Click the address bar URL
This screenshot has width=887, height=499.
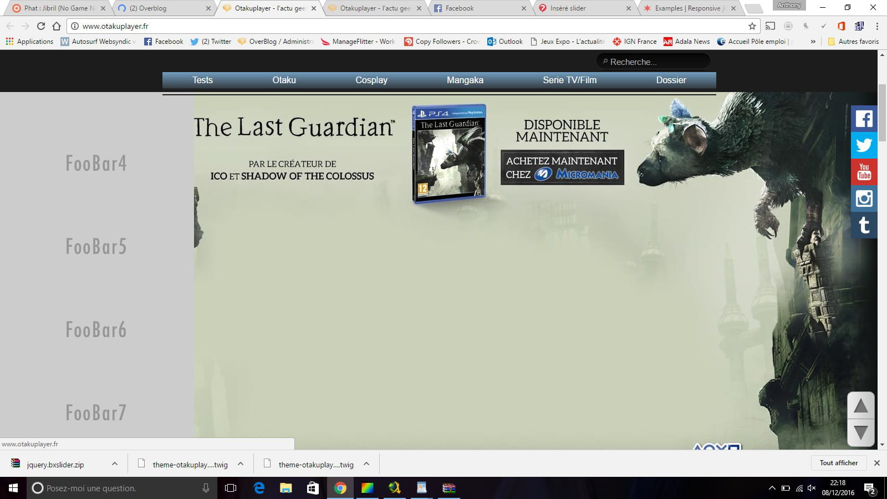click(115, 26)
